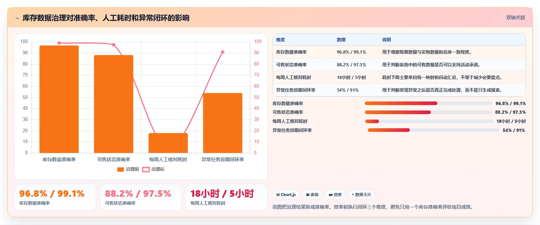
Task: Click the 可售状态准确率 orange bar in chart
Action: tap(114, 104)
